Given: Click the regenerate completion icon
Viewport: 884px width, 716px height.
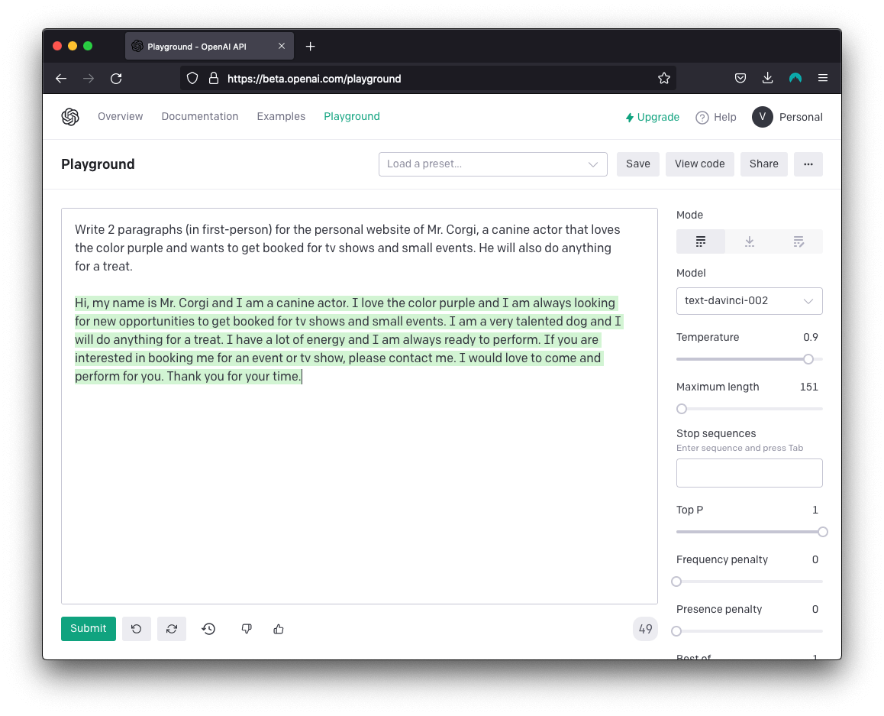Looking at the screenshot, I should click(172, 628).
